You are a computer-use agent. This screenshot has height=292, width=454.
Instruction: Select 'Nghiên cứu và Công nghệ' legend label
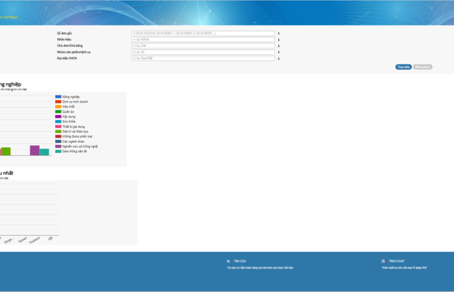pos(80,147)
